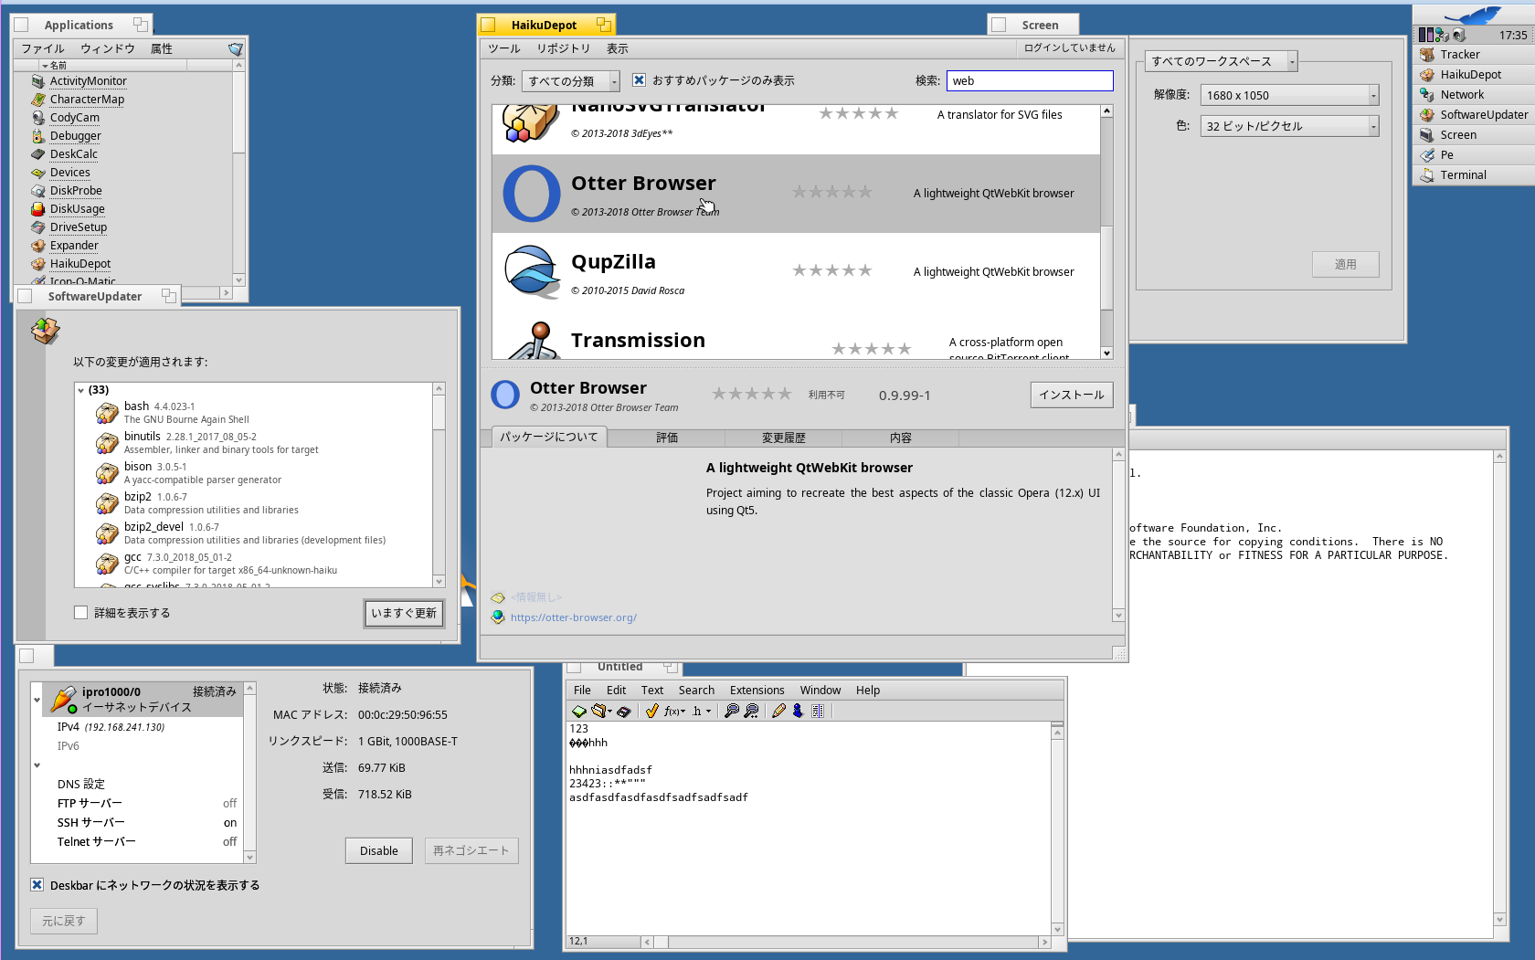1535x960 pixels.
Task: Switch to the ratings tab in HaikuDepot
Action: pyautogui.click(x=667, y=438)
